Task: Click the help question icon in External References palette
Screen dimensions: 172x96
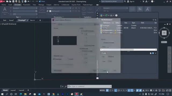Action: click(116, 15)
